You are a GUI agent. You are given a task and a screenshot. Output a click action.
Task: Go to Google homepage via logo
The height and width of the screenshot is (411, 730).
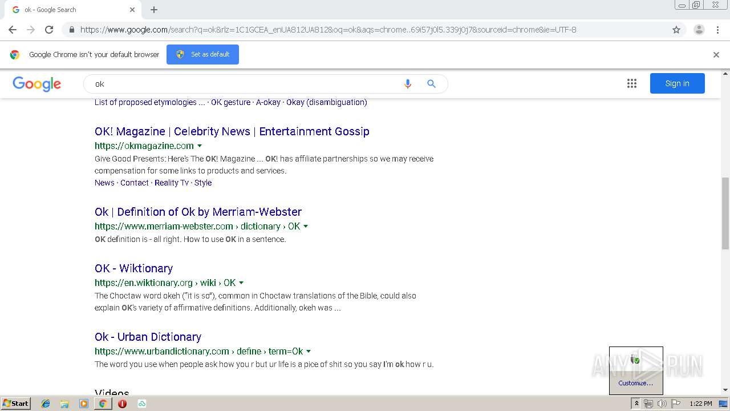[37, 84]
